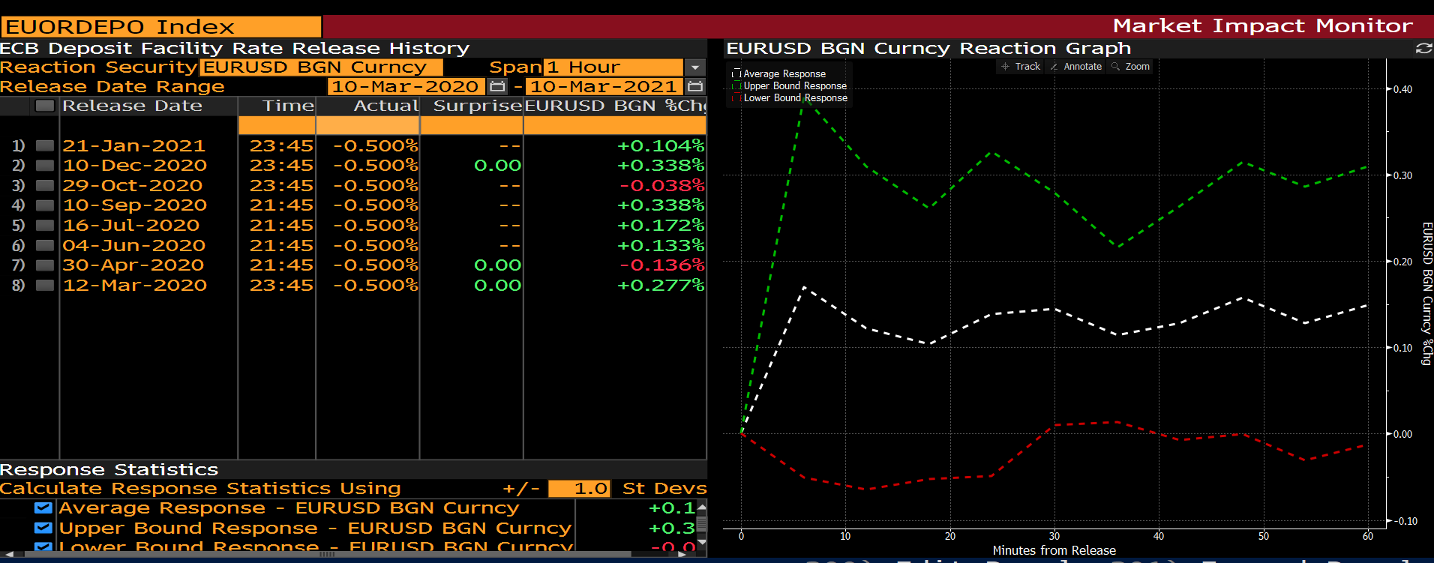Check the box for 04-Jun-2020 row
The height and width of the screenshot is (563, 1434).
pos(45,245)
